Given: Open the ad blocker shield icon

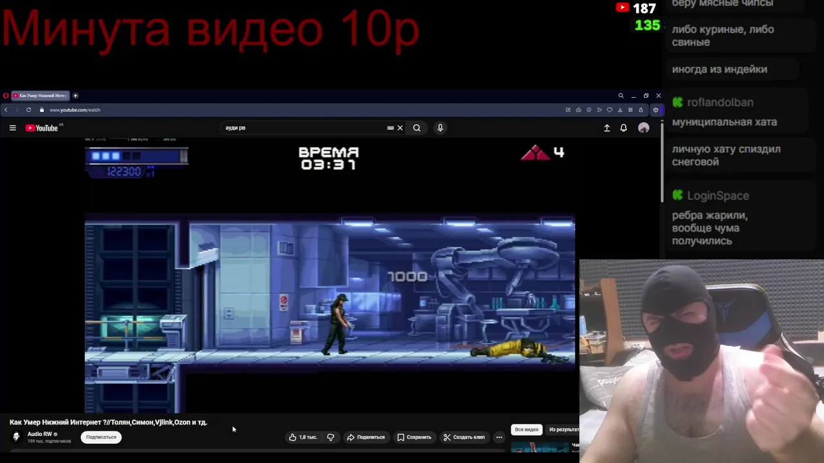Looking at the screenshot, I should pyautogui.click(x=589, y=110).
